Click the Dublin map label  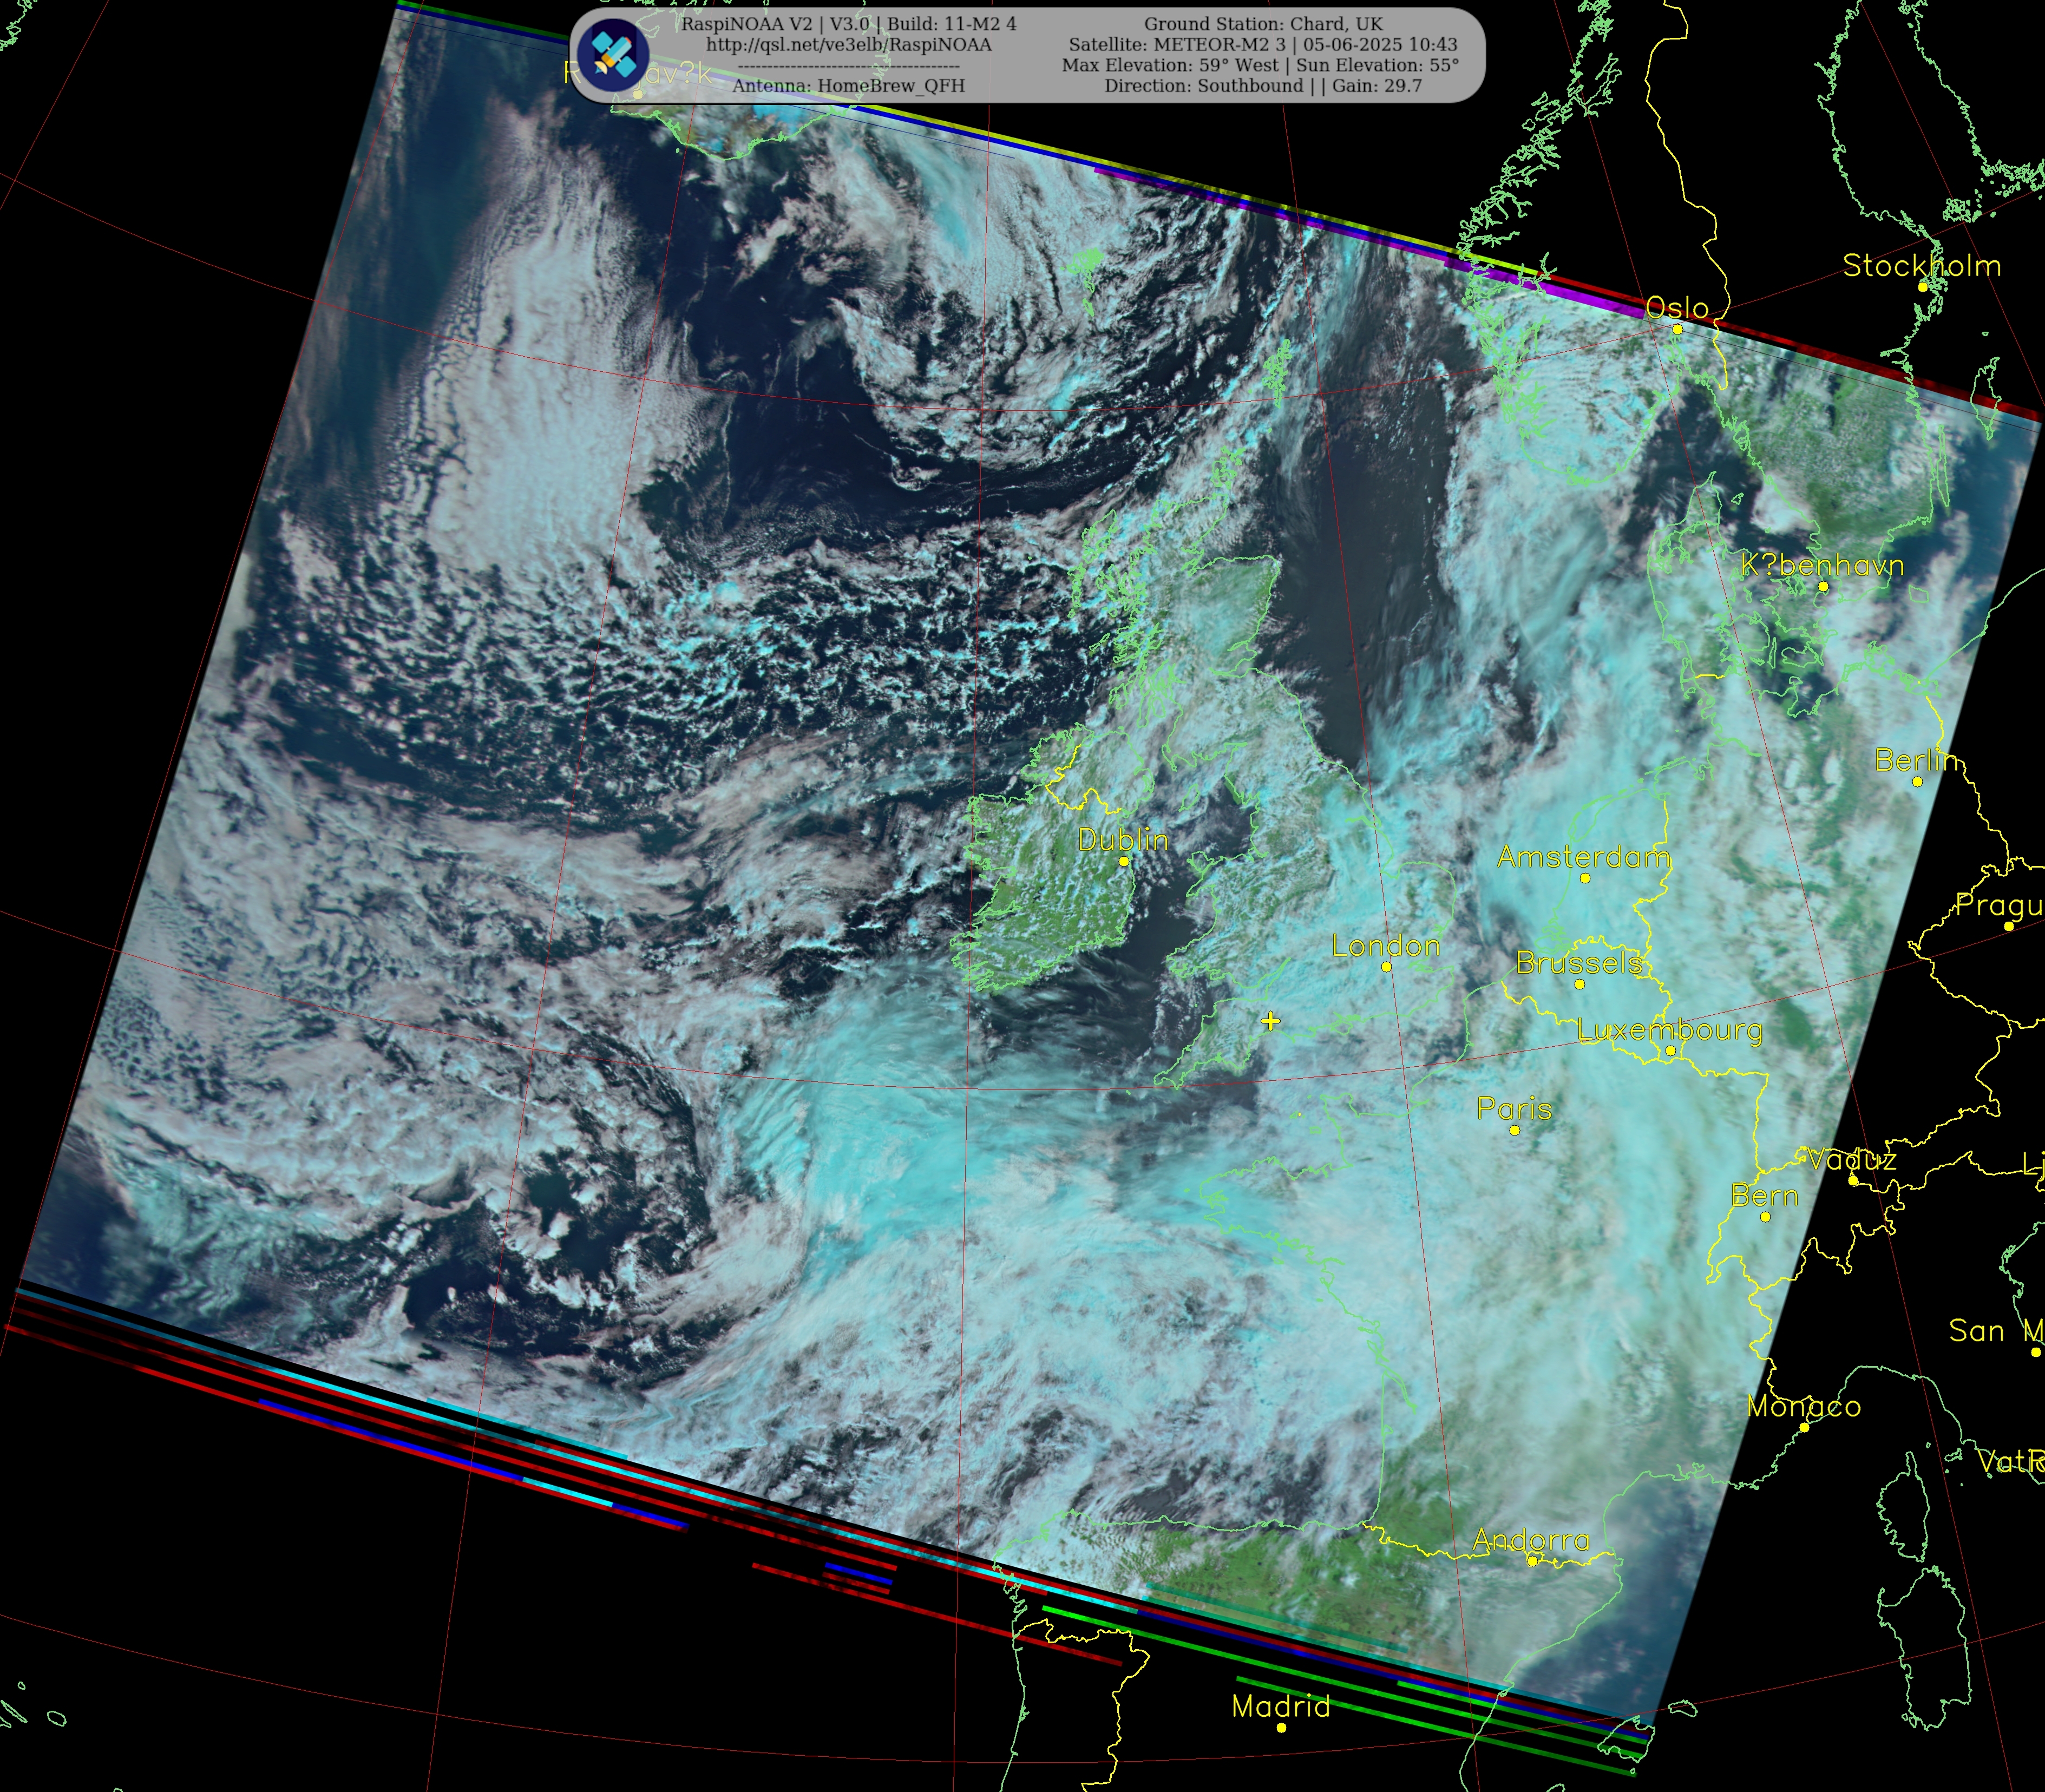point(1123,840)
